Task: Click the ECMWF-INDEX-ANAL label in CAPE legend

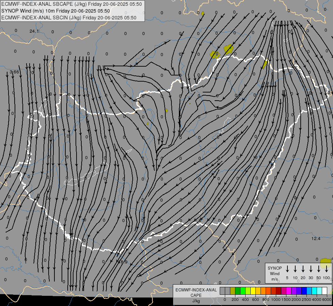Action: pyautogui.click(x=196, y=290)
